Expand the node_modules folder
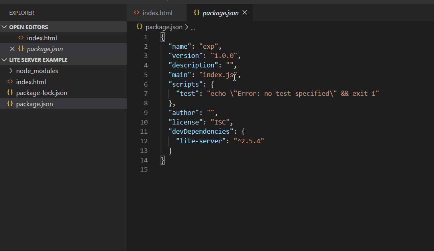This screenshot has width=434, height=251. click(x=11, y=71)
